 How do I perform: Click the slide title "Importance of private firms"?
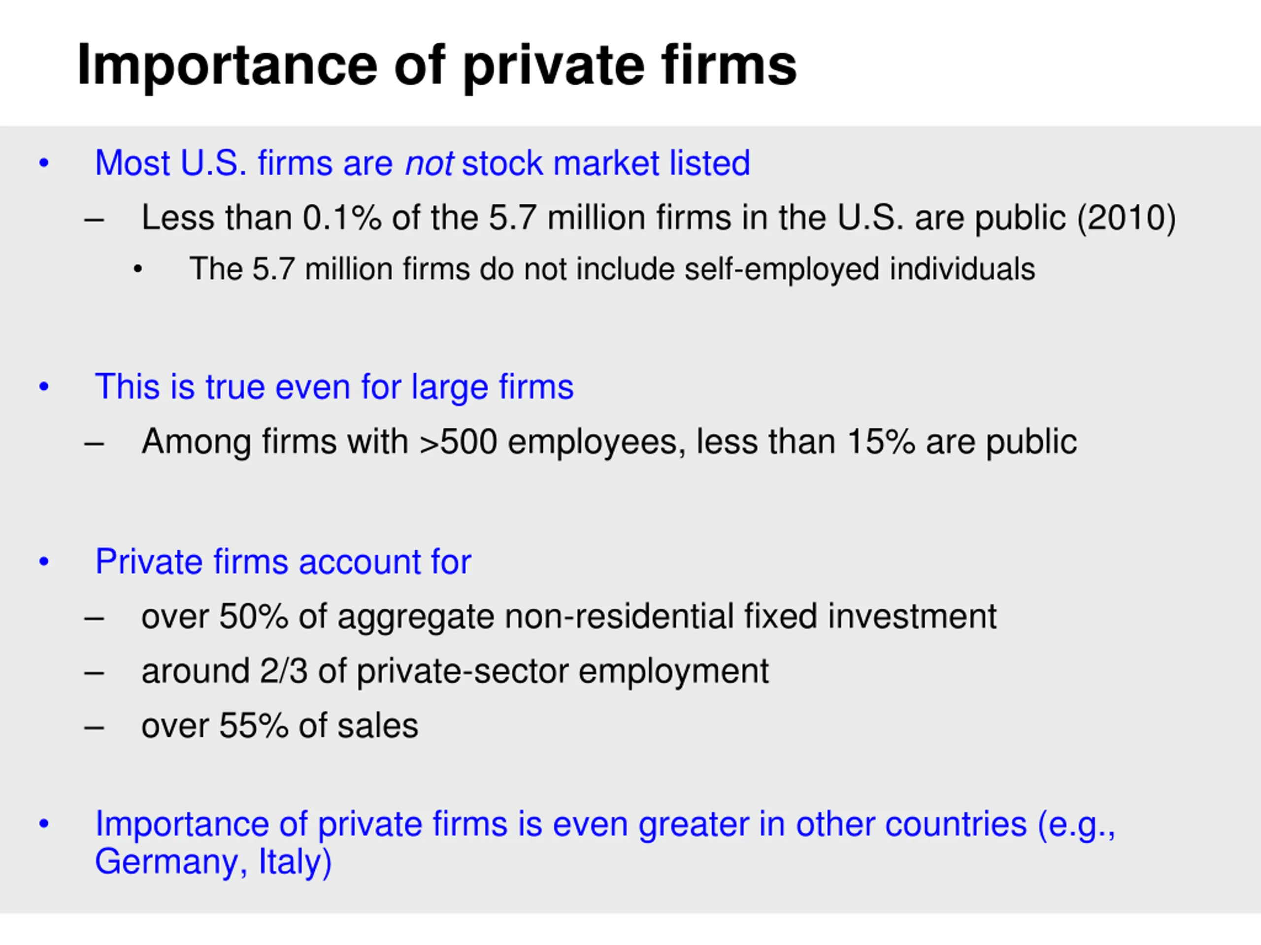(x=436, y=65)
